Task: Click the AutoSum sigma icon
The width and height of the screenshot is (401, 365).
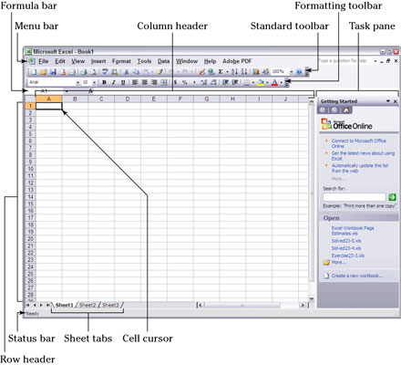Action: pos(221,72)
